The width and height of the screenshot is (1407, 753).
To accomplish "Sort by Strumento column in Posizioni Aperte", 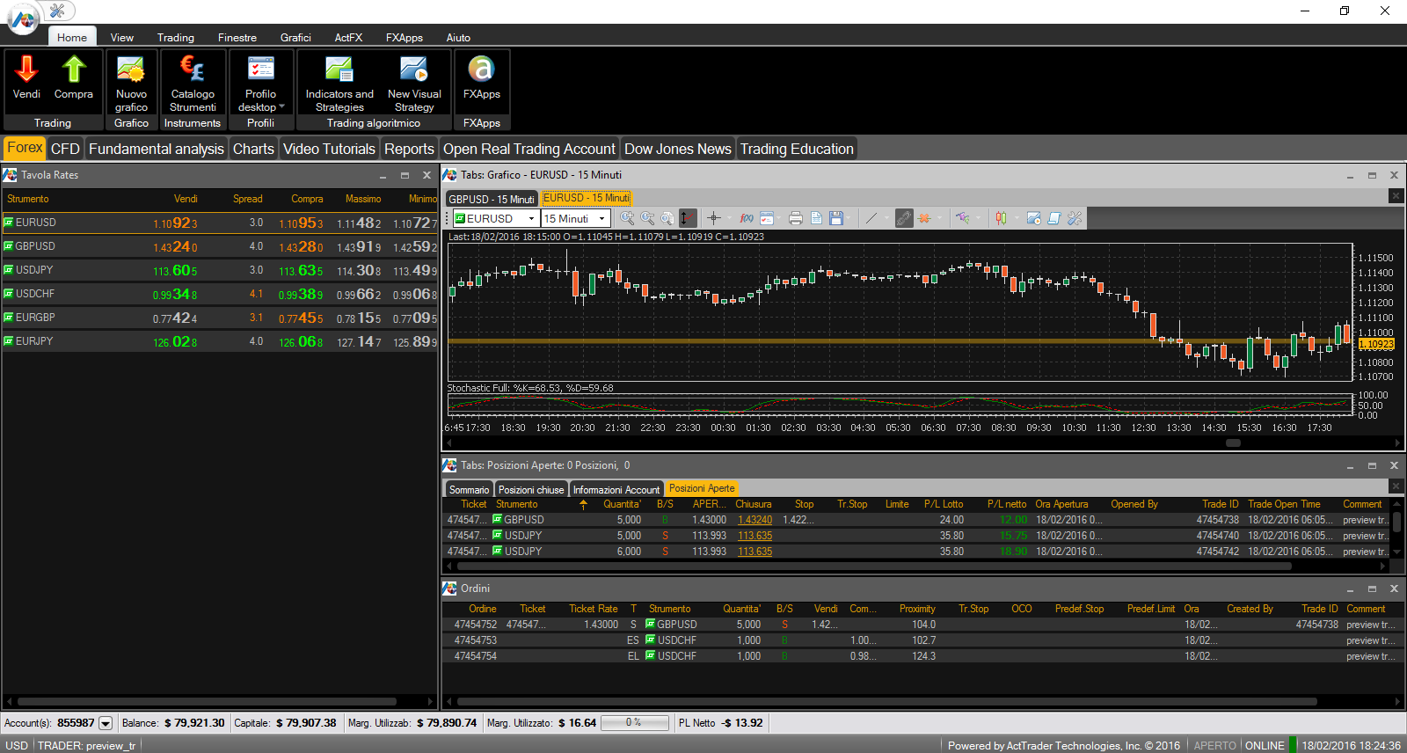I will (x=517, y=504).
